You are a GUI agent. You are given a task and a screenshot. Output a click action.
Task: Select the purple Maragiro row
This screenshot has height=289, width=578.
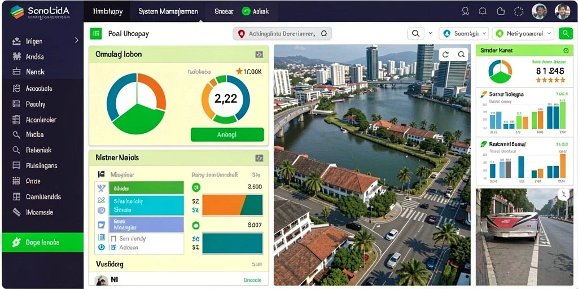146,225
